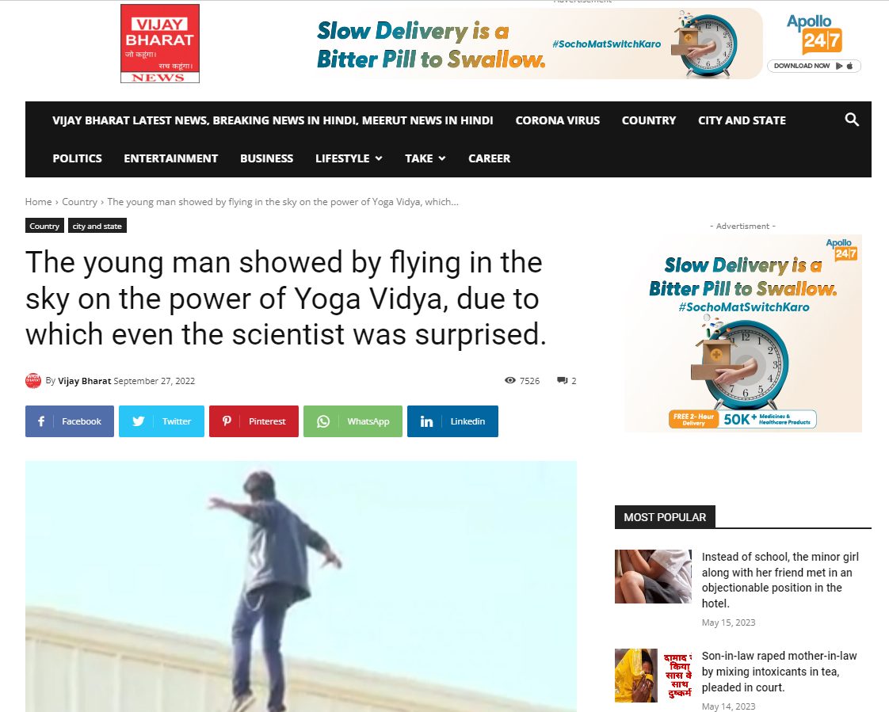Click the author avatar icon
Viewport: 889px width, 712px height.
[x=33, y=381]
